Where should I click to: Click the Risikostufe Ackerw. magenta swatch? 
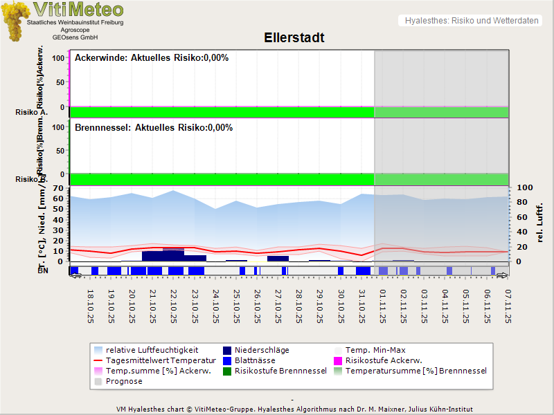(x=338, y=360)
